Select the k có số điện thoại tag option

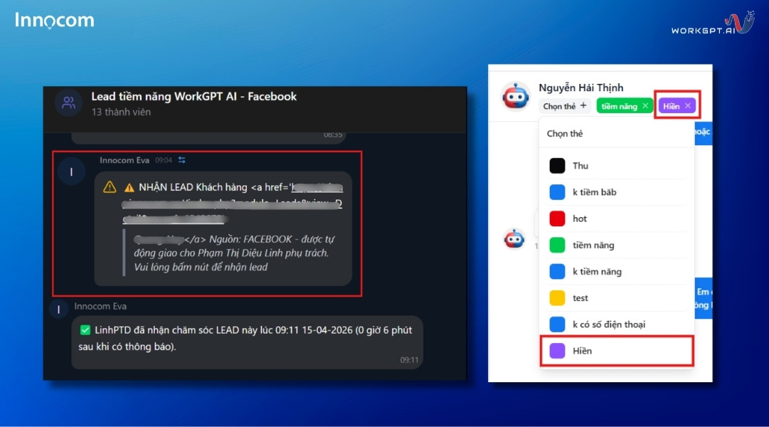pos(617,325)
